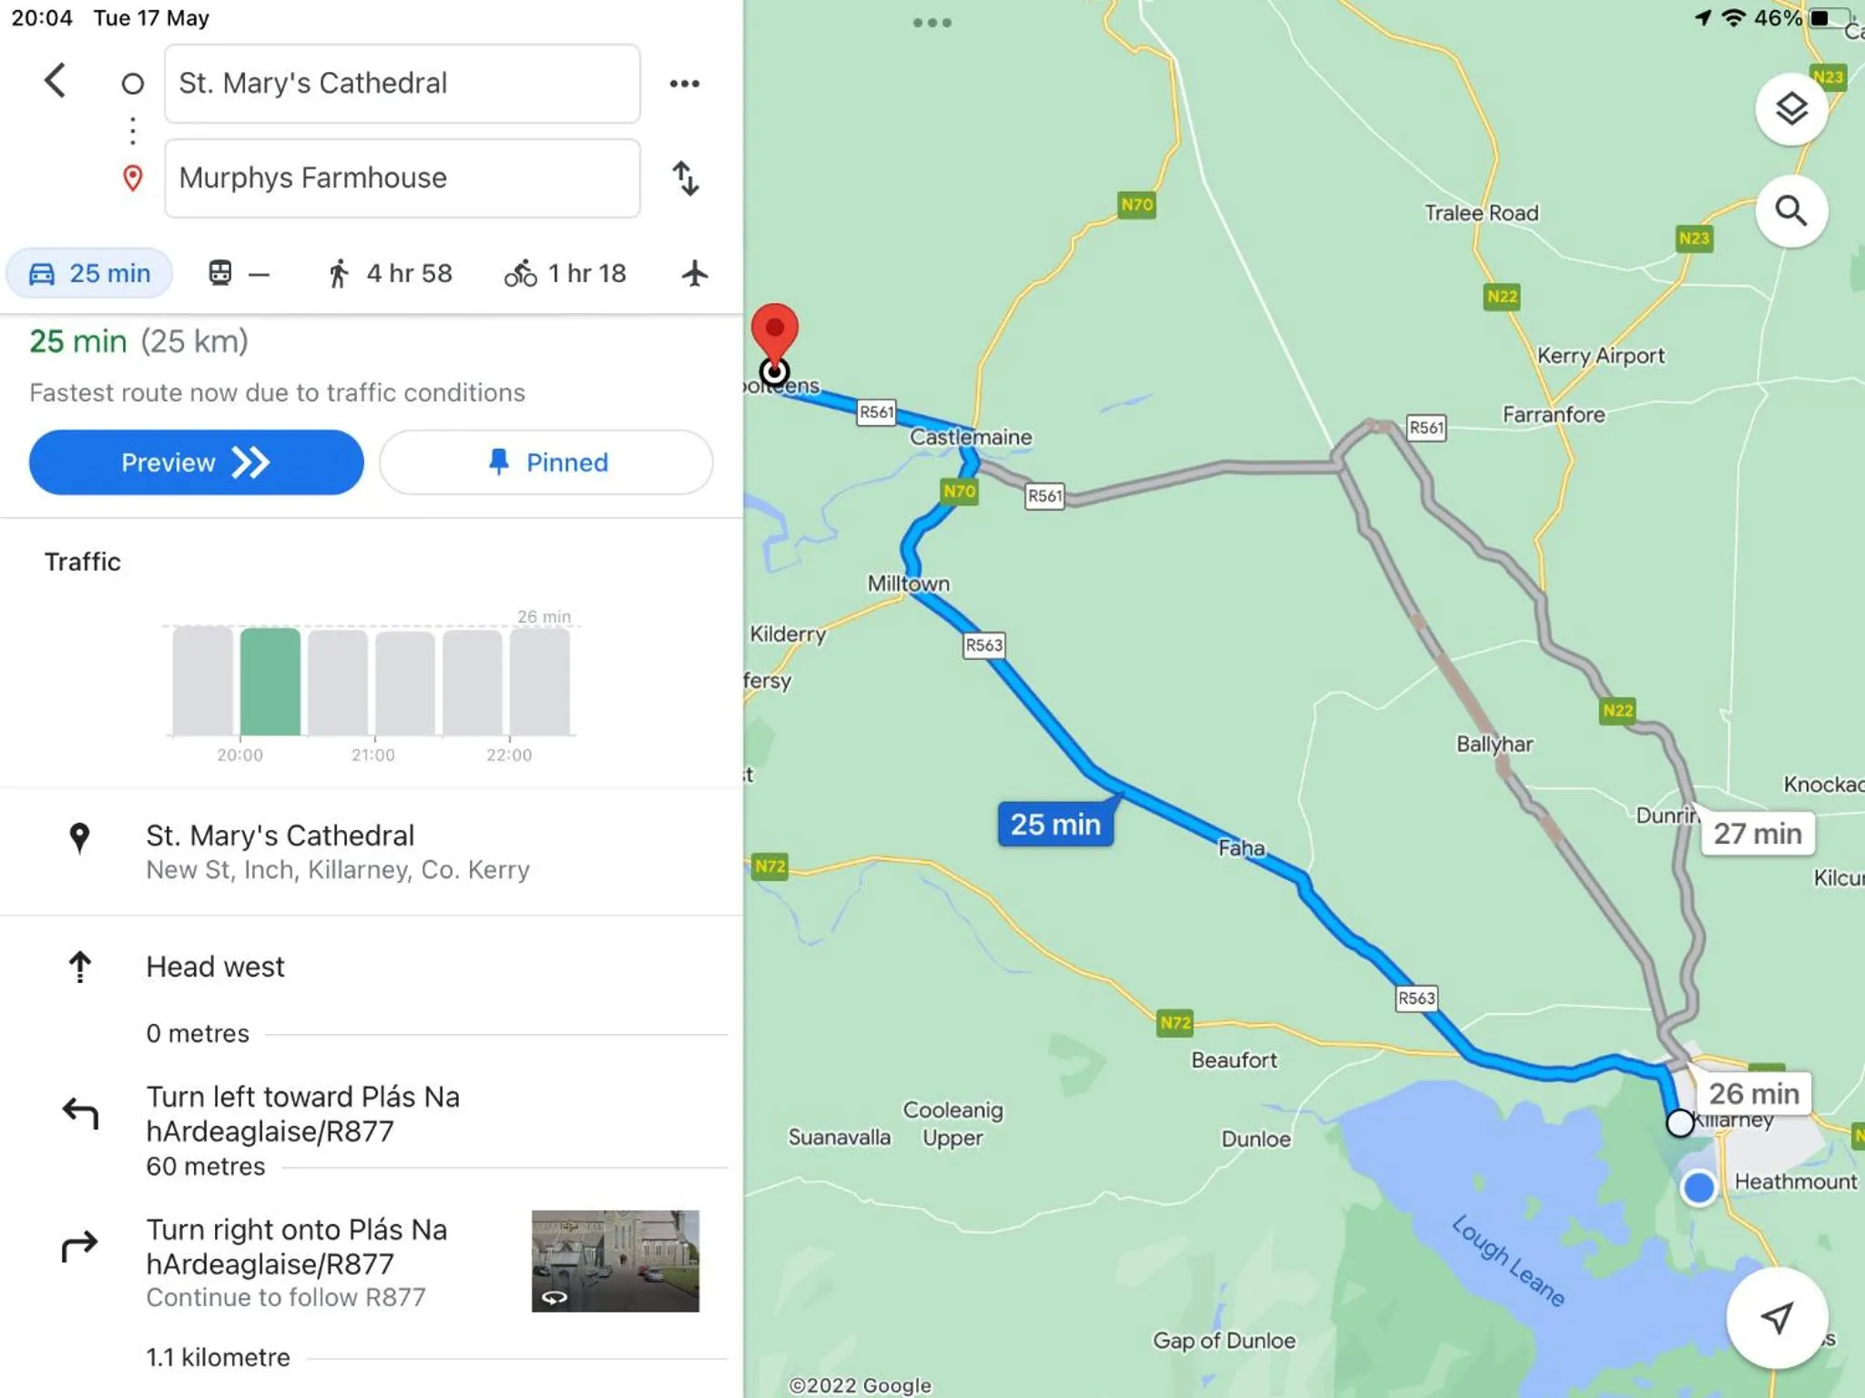Select the walking 4 hr 58 tab
This screenshot has width=1865, height=1398.
click(x=390, y=273)
